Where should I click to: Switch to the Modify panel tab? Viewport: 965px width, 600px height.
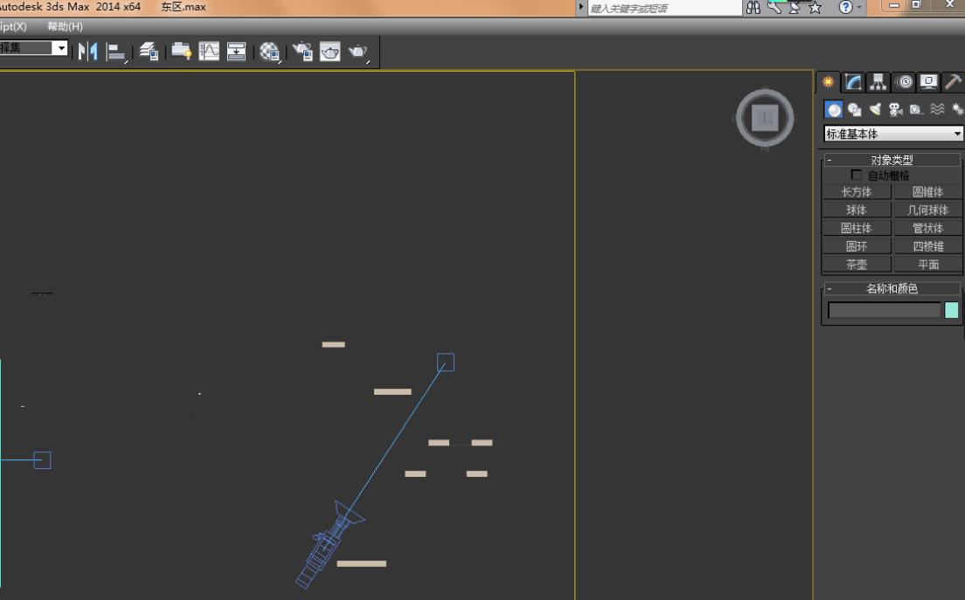tap(853, 82)
